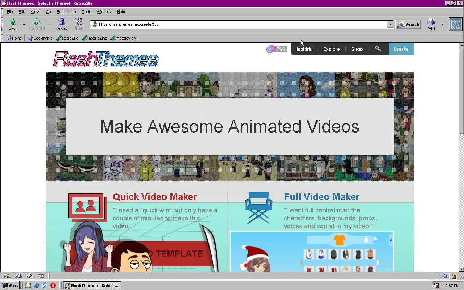Viewport: 464px width, 290px height.
Task: Click the Make Awesome Animated Videos banner
Action: click(230, 126)
